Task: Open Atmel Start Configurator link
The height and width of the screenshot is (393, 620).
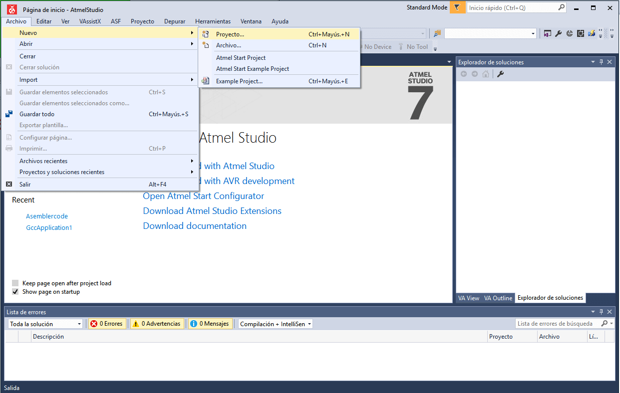Action: point(204,196)
